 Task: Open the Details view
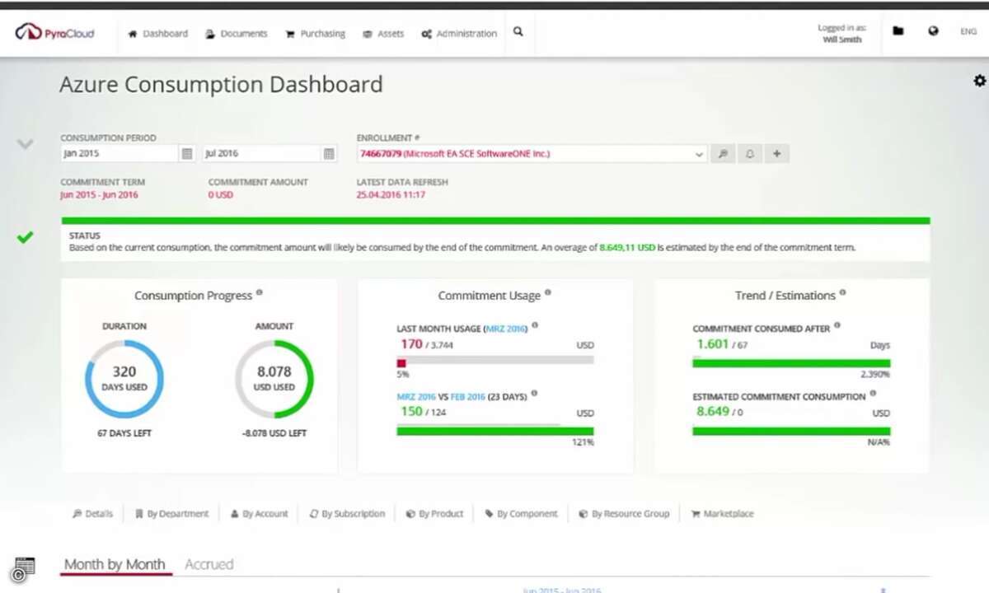tap(92, 514)
